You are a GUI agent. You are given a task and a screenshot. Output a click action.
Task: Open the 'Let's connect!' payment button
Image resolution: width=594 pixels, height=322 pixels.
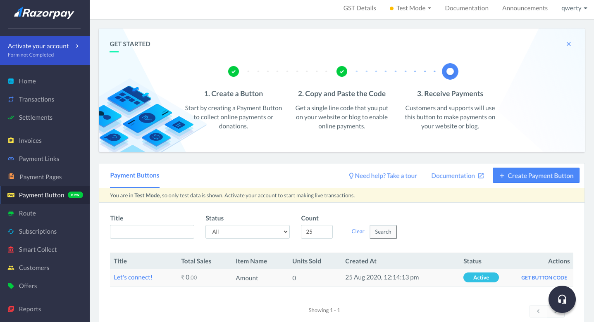pos(133,277)
